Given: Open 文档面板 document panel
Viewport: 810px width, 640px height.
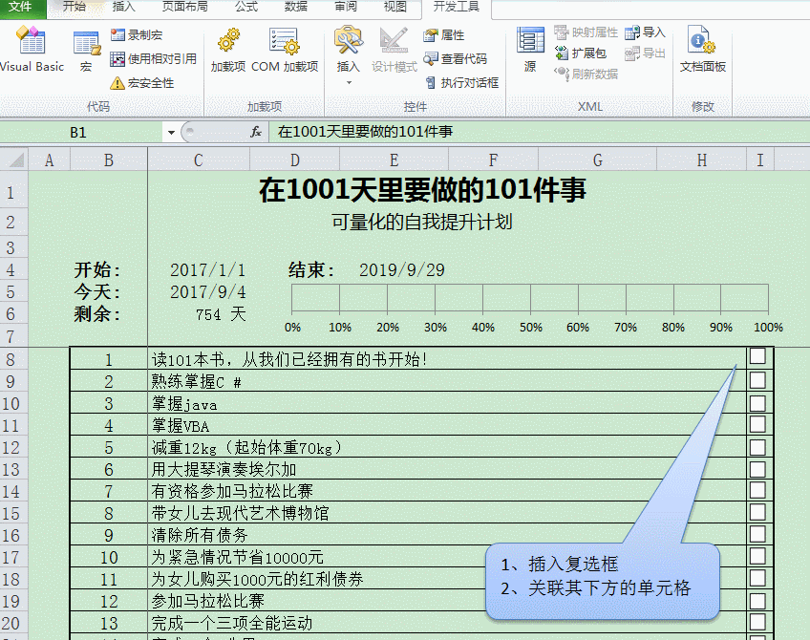Looking at the screenshot, I should tap(703, 50).
